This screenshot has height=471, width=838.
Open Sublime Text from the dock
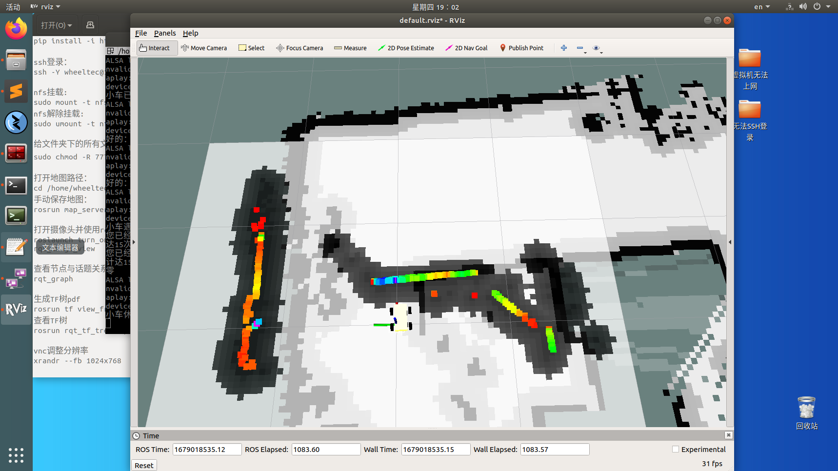(16, 91)
